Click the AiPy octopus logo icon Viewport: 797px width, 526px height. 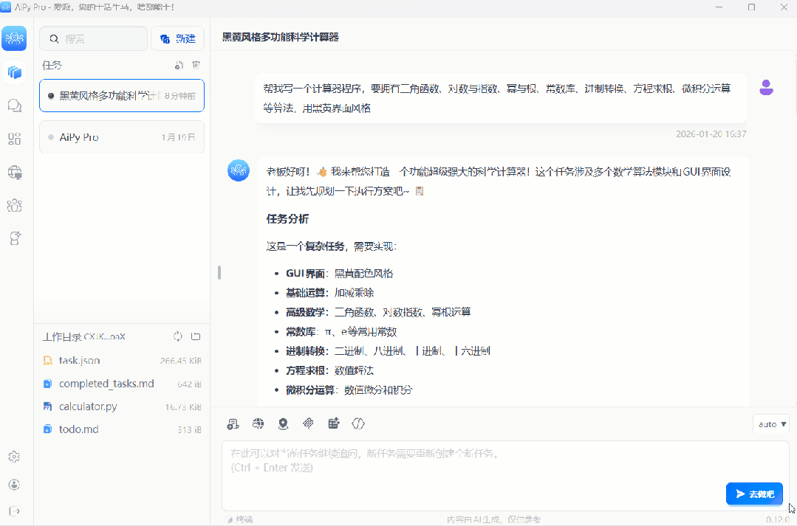click(x=14, y=38)
